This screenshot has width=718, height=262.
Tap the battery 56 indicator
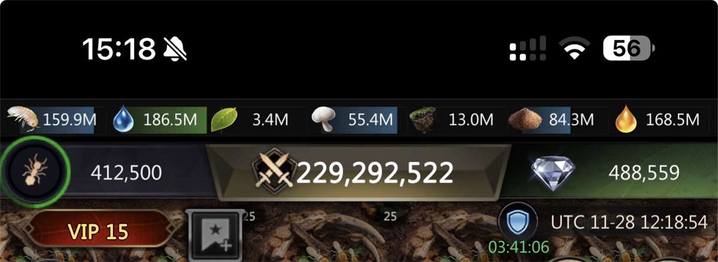pos(629,48)
